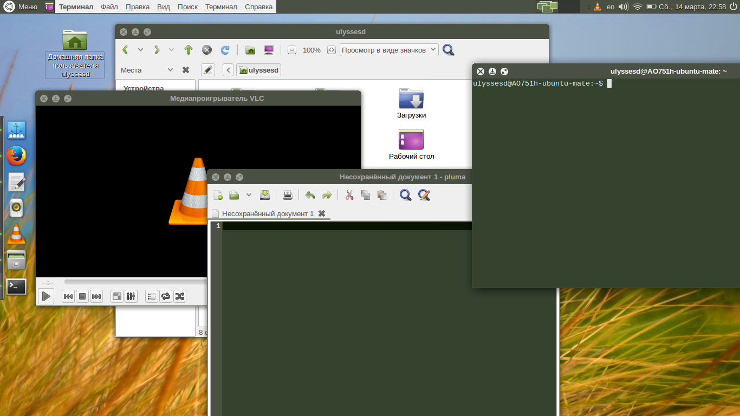Print the pluma document
740x416 pixels.
[288, 195]
